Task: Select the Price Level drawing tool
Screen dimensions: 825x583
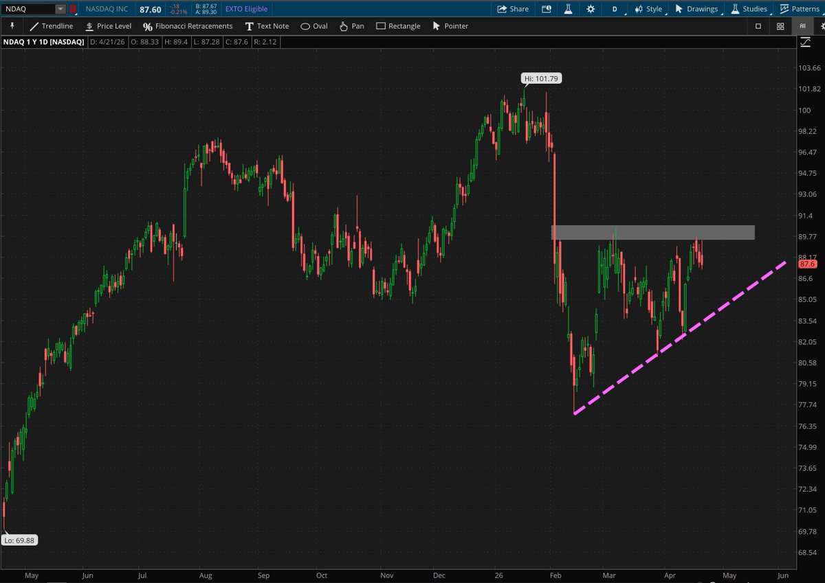Action: (108, 26)
